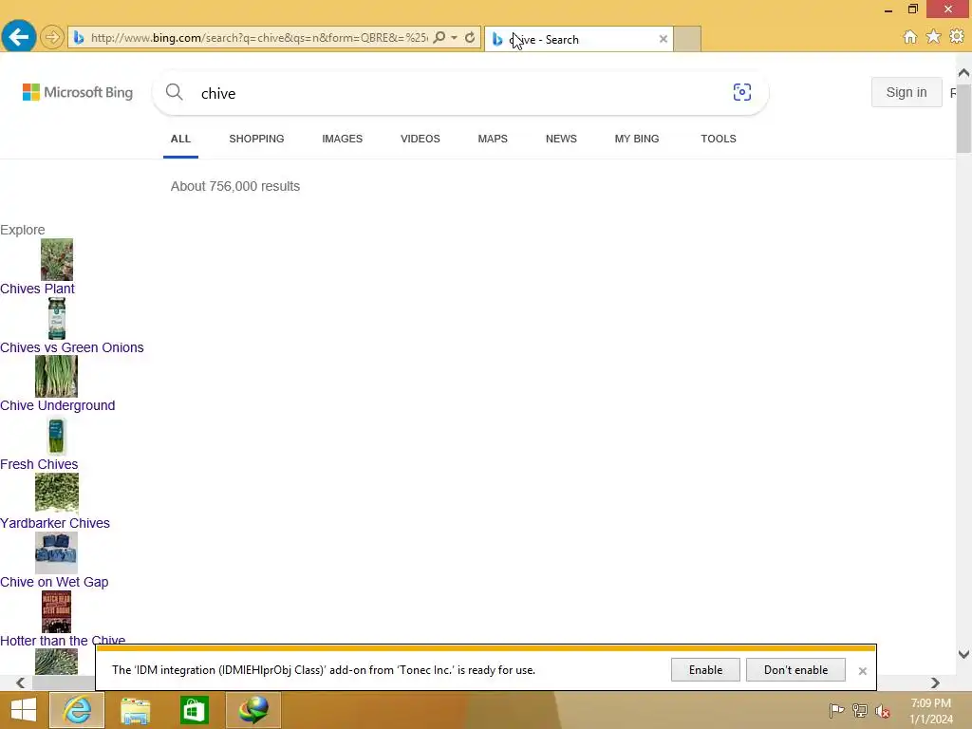The height and width of the screenshot is (729, 972).
Task: Click the vertical scrollbar up arrow
Action: click(963, 73)
